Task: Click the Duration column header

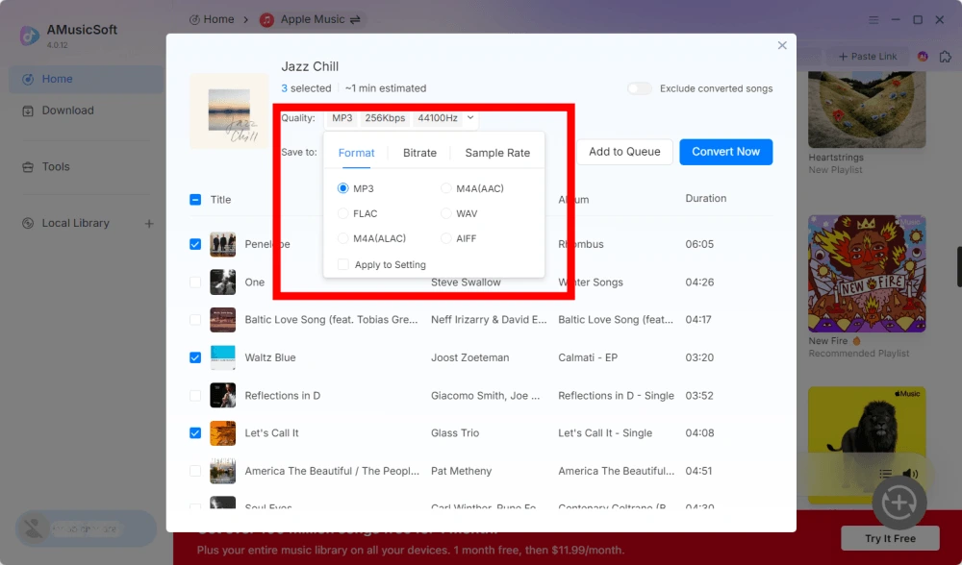Action: click(705, 199)
